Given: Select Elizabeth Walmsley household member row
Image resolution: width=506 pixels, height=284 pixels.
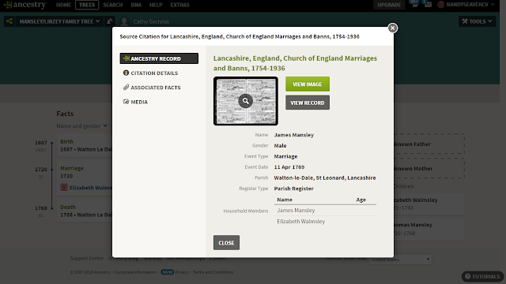Looking at the screenshot, I should 325,222.
